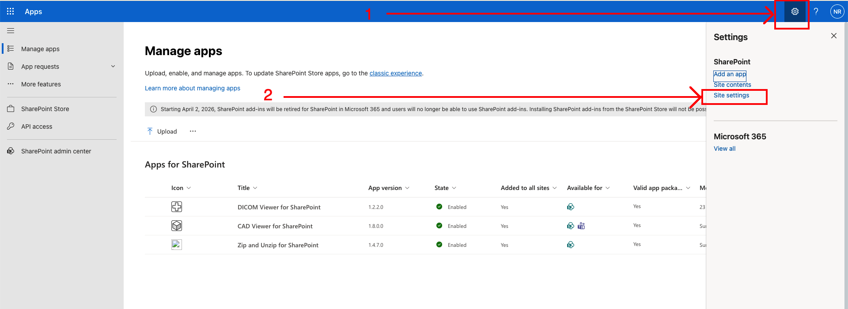848x309 pixels.
Task: Close the Settings panel
Action: point(834,36)
